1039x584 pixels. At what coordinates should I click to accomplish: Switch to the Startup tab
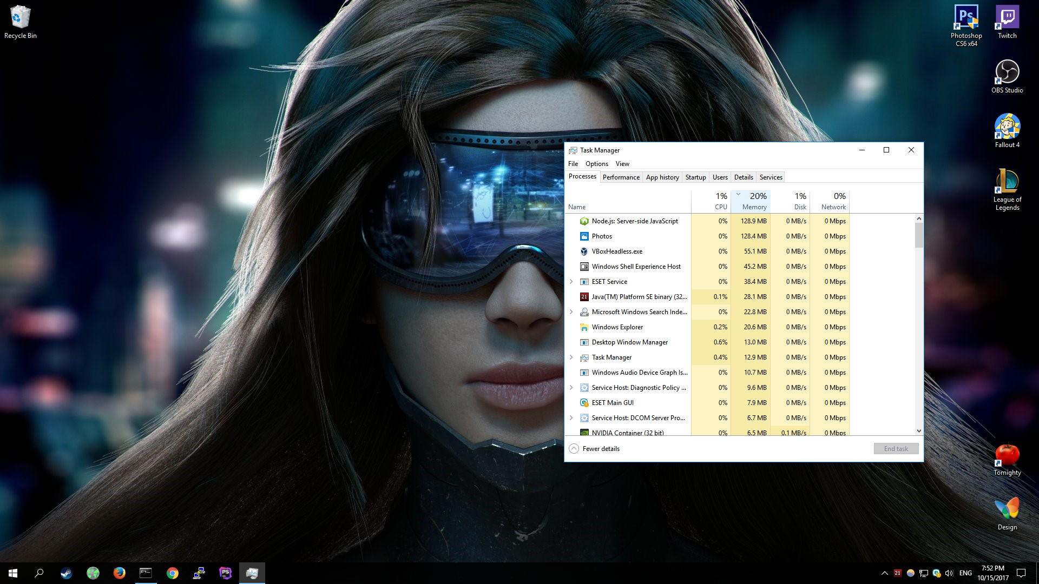[695, 177]
